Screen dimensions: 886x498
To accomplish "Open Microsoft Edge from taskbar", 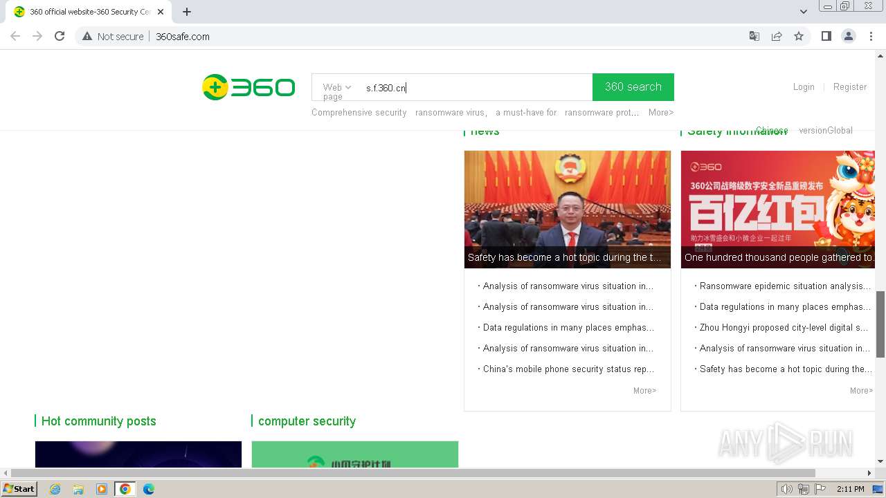I will click(148, 489).
